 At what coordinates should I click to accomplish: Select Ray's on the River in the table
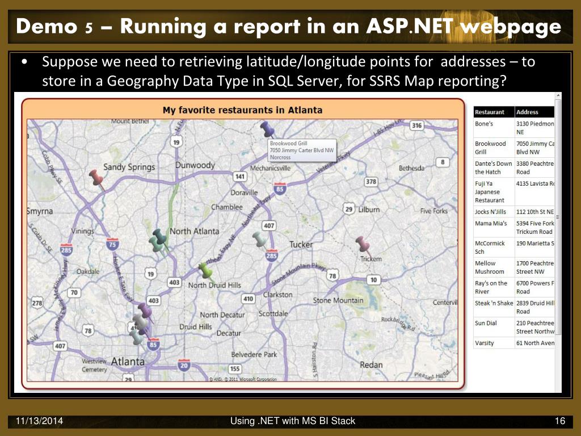click(x=514, y=287)
